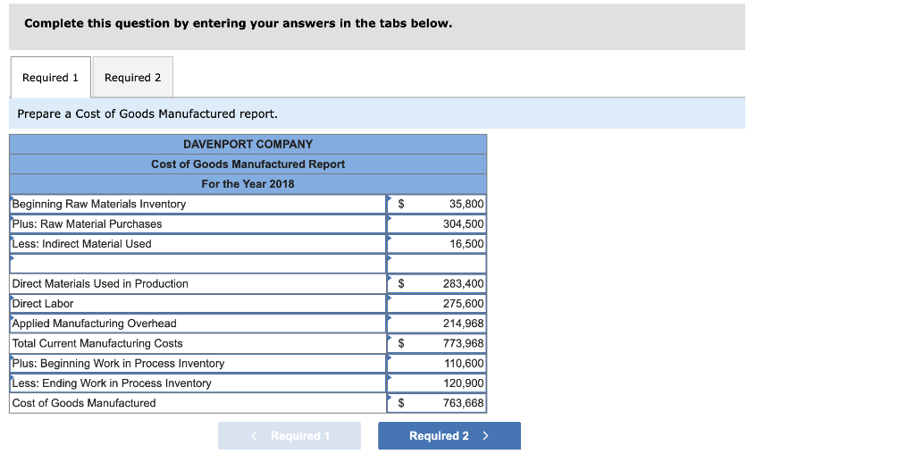The image size is (915, 471).
Task: Edit the 214,968 overhead amount
Action: pyautogui.click(x=436, y=324)
